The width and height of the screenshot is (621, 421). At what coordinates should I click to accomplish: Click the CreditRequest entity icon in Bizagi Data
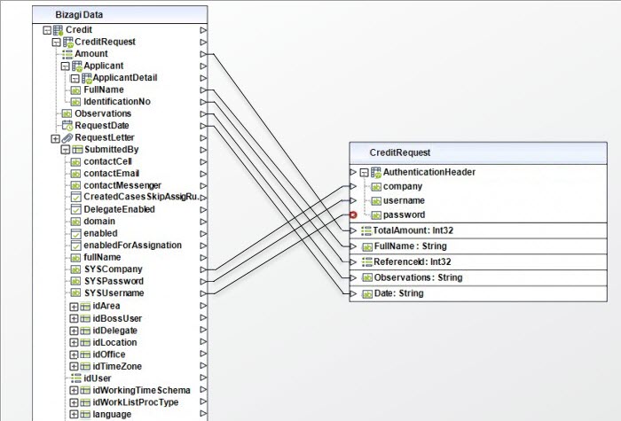click(68, 42)
